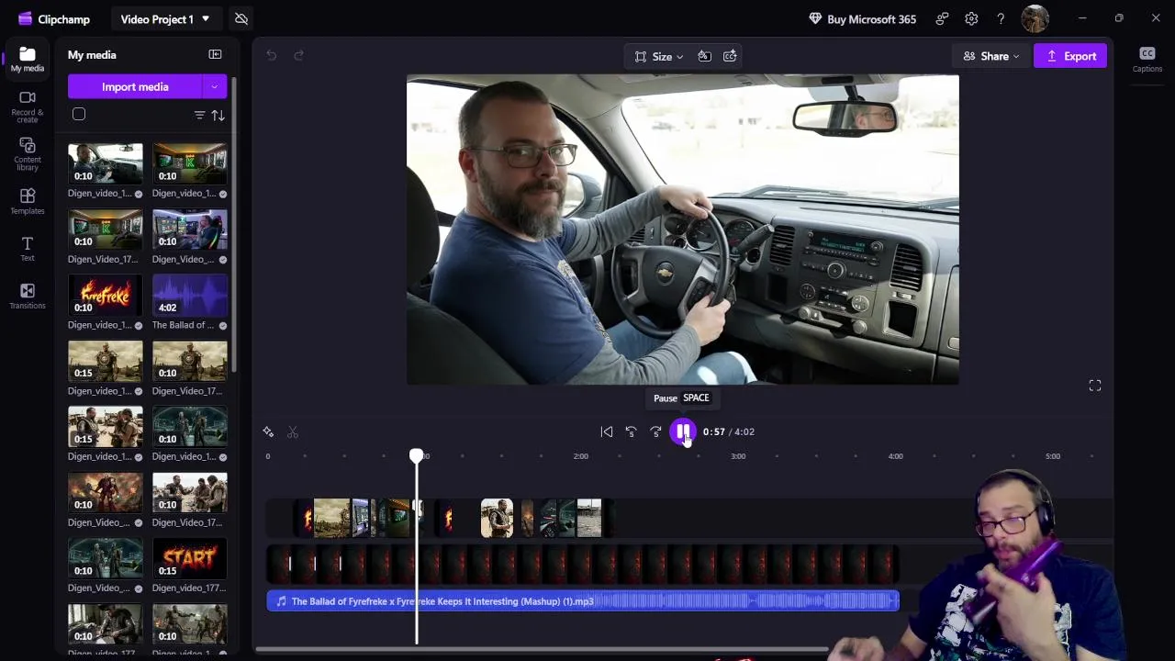Image resolution: width=1175 pixels, height=661 pixels.
Task: Open the Text sidebar tab
Action: tap(27, 249)
